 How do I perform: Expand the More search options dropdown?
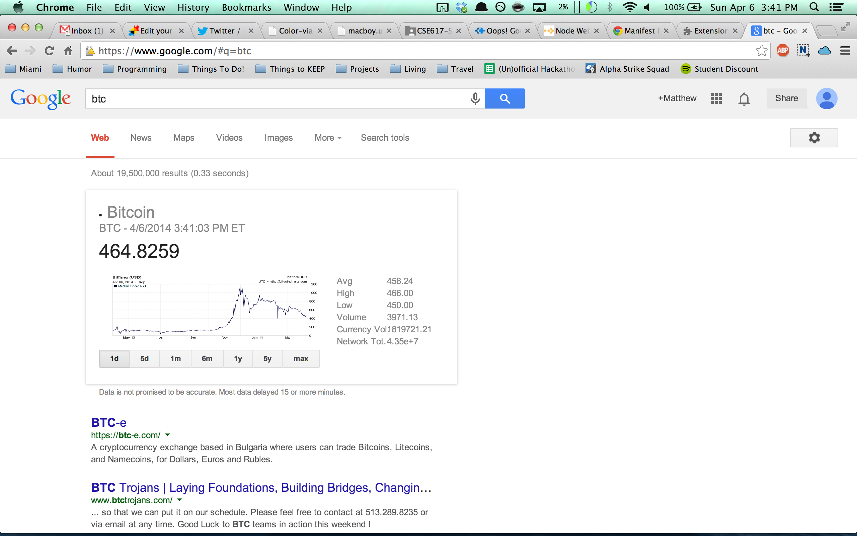pyautogui.click(x=326, y=138)
